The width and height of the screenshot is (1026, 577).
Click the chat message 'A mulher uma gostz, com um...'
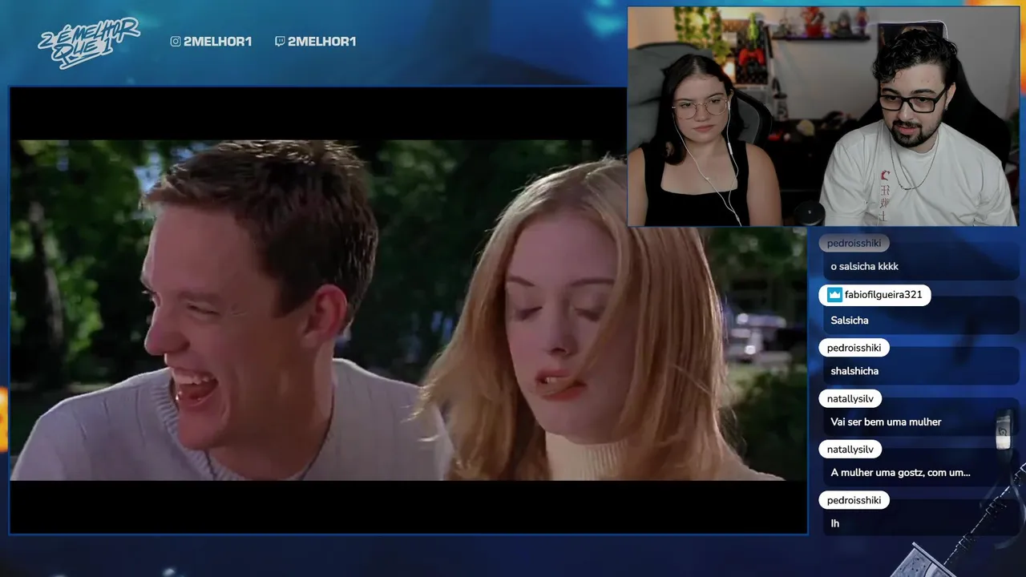coord(900,473)
